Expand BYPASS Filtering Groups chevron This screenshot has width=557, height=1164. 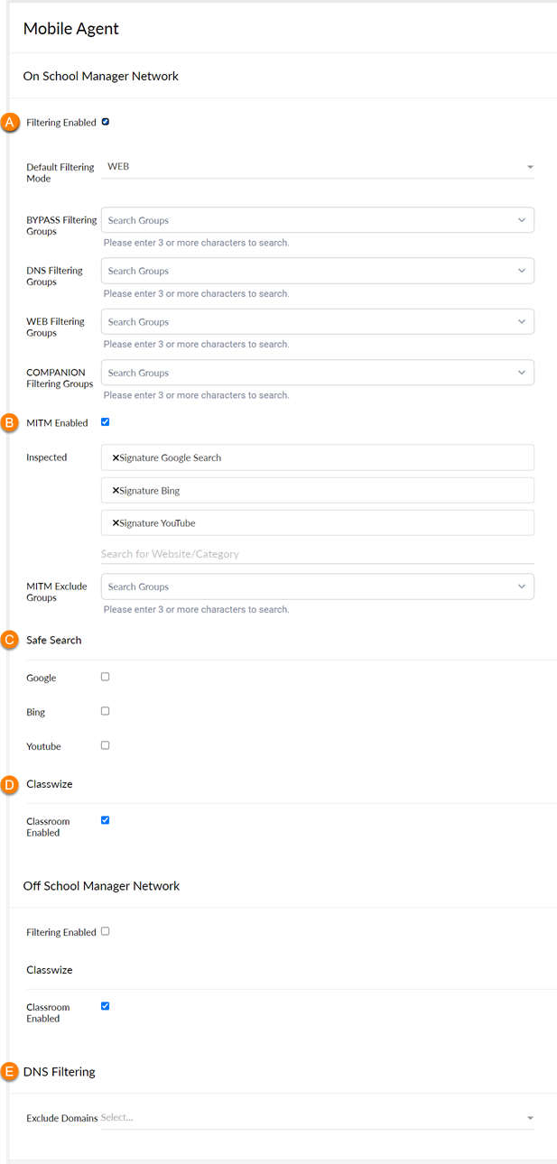522,220
